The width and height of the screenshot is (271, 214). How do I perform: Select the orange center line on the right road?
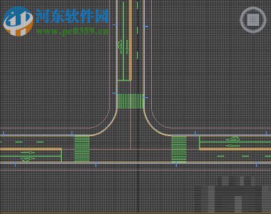click(x=235, y=149)
